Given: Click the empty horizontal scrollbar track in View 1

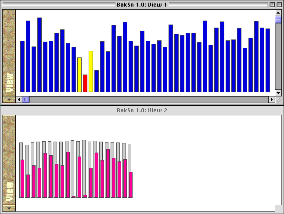Looking at the screenshot, I should pos(149,100).
